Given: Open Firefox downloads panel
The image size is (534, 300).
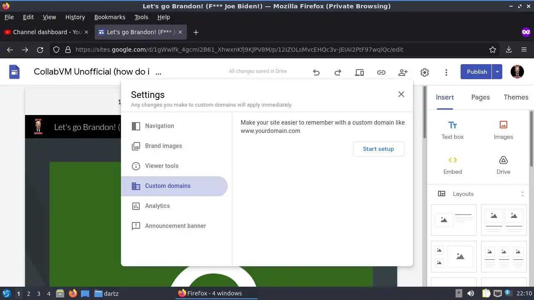Looking at the screenshot, I should click(509, 50).
